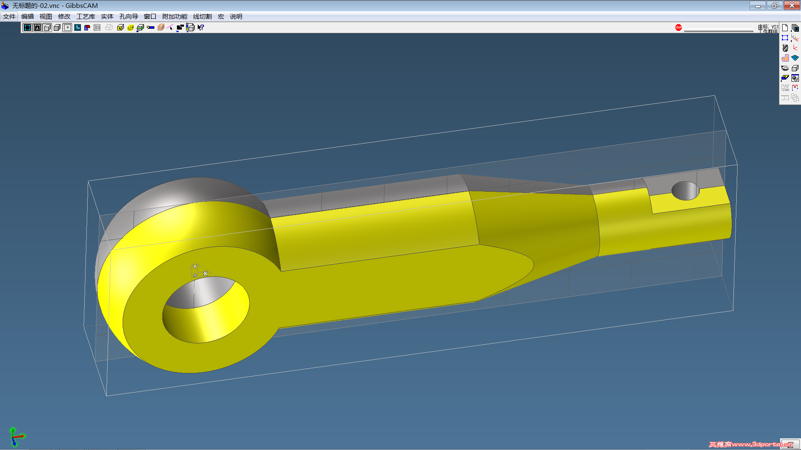Open the end mill tool list icon
This screenshot has height=450, width=801.
point(785,48)
